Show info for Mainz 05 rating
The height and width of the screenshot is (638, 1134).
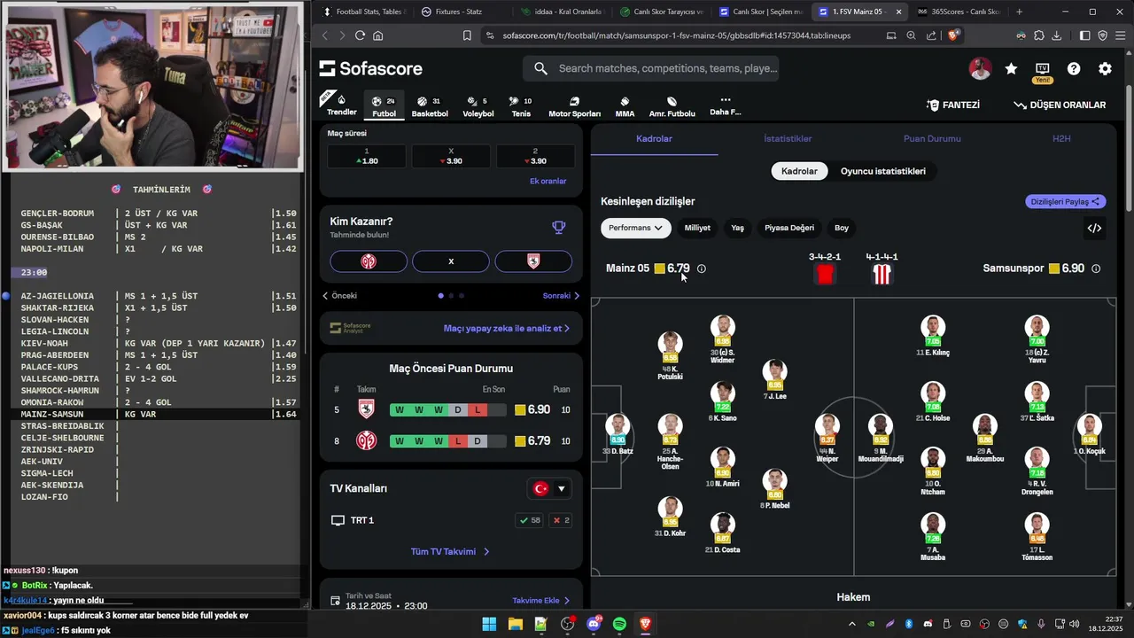pos(701,268)
